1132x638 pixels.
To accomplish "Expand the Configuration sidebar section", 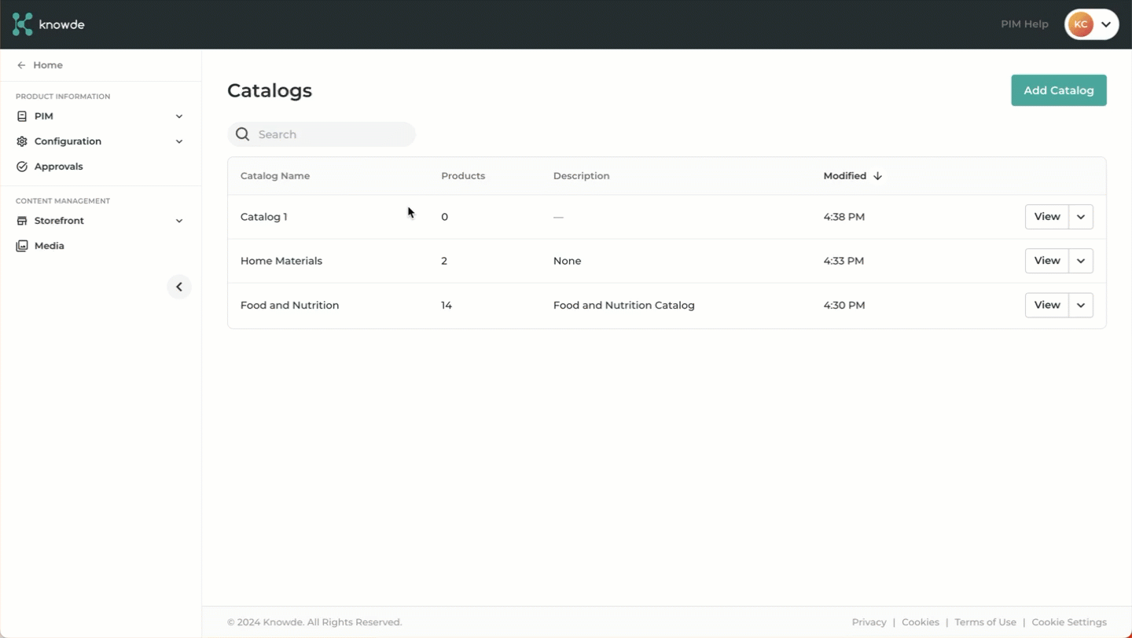I will coord(179,141).
